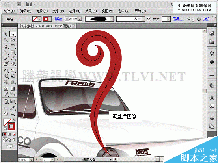Open the 对象(O) menu

click(x=42, y=11)
